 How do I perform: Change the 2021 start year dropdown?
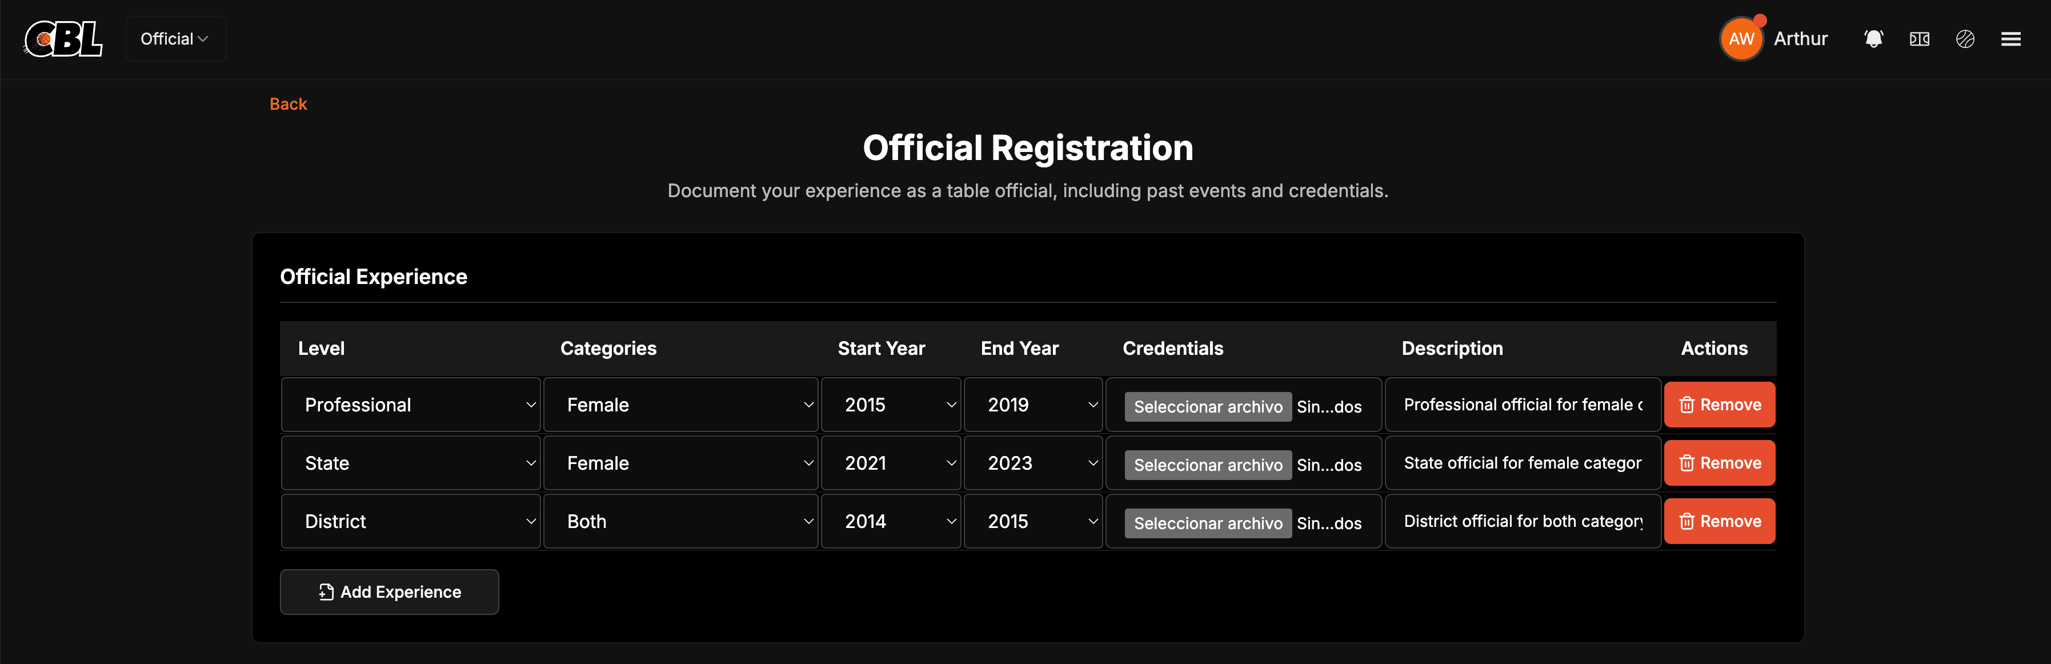890,463
